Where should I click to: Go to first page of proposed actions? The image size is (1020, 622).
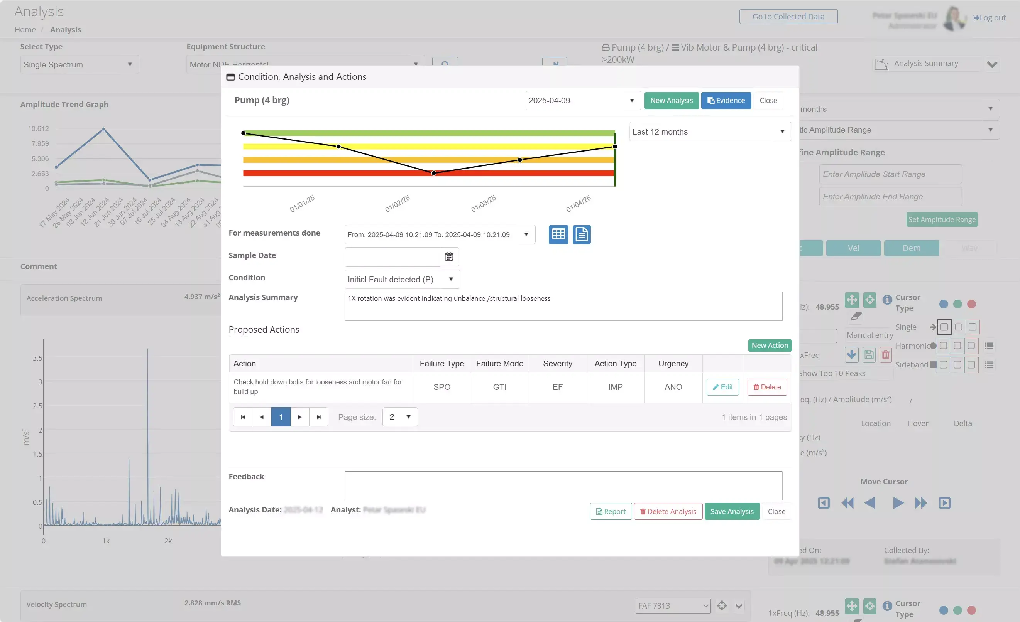(x=243, y=417)
